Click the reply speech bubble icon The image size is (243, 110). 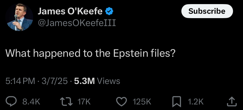[x=11, y=102]
